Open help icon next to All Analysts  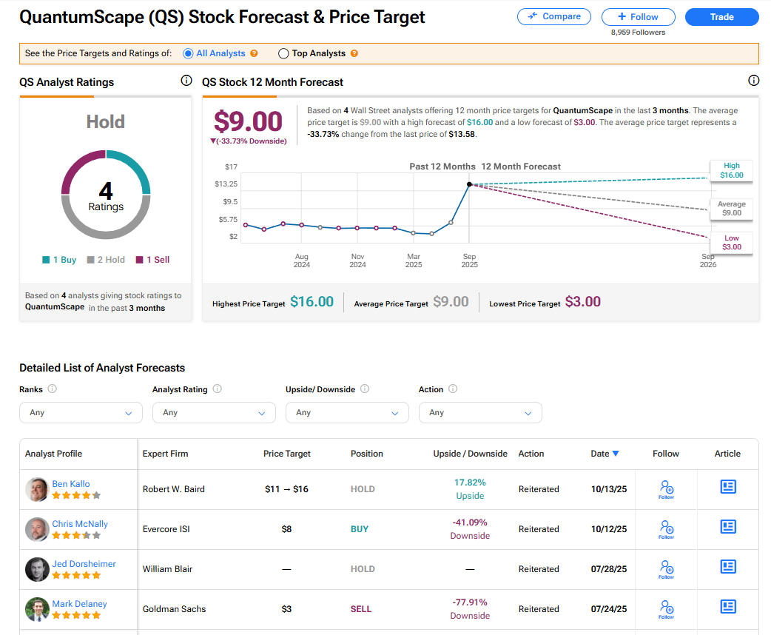pos(254,53)
